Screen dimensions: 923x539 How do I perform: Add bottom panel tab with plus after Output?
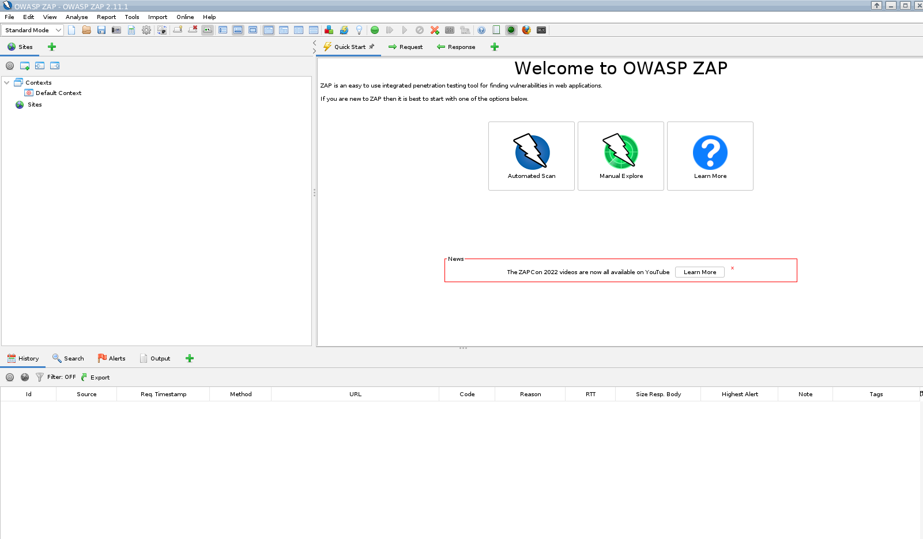[190, 358]
